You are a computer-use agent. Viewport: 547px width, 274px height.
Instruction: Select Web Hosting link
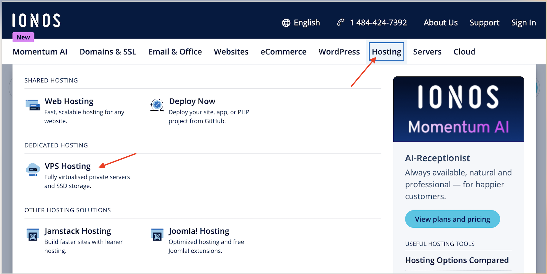pos(69,101)
